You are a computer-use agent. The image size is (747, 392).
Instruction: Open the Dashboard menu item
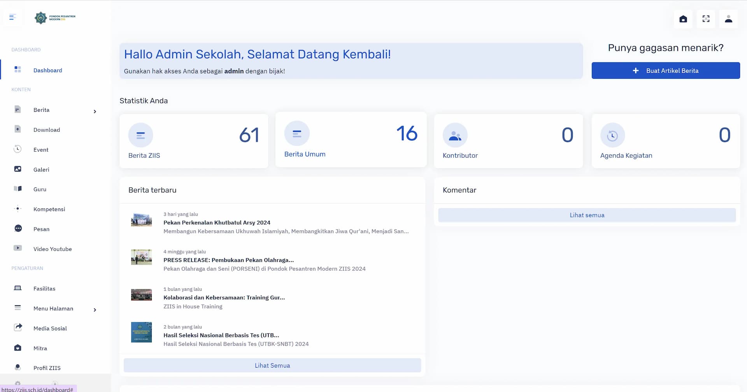coord(48,70)
